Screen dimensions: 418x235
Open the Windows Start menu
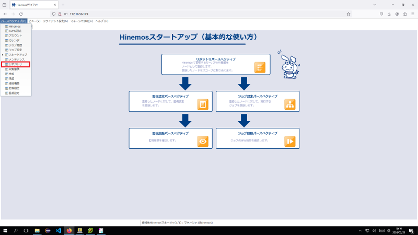pos(5,231)
